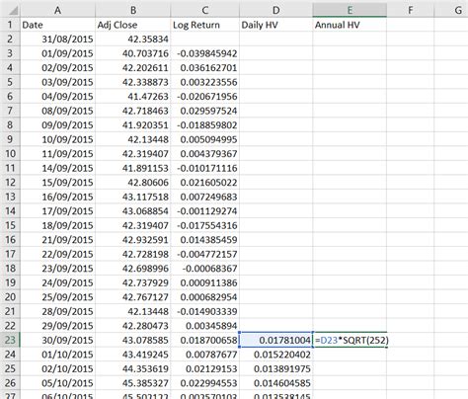This screenshot has width=468, height=399.
Task: Click cell with value -0.00068367
Action: [x=205, y=268]
